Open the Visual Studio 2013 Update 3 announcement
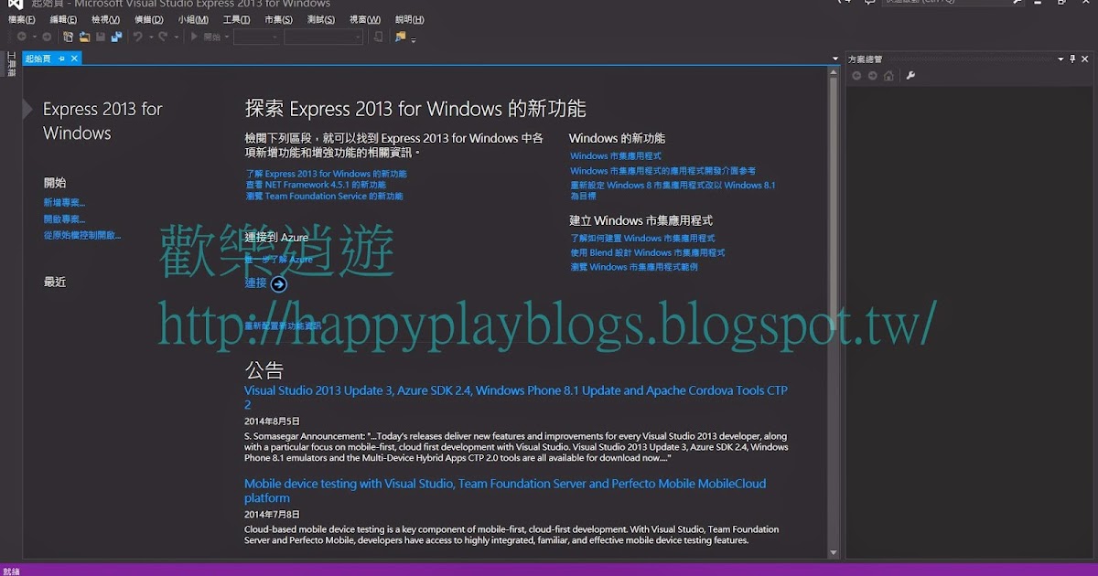The width and height of the screenshot is (1098, 576). pyautogui.click(x=516, y=397)
